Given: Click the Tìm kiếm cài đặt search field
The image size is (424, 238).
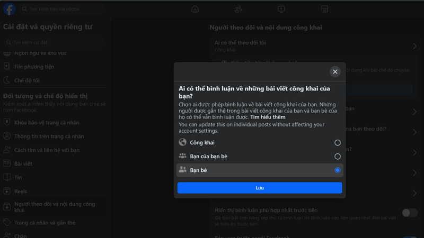Looking at the screenshot, I should pos(55,42).
